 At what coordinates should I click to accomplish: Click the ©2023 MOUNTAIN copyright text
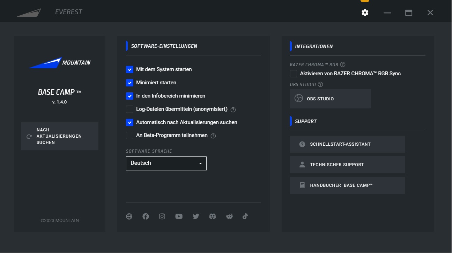[x=60, y=221]
